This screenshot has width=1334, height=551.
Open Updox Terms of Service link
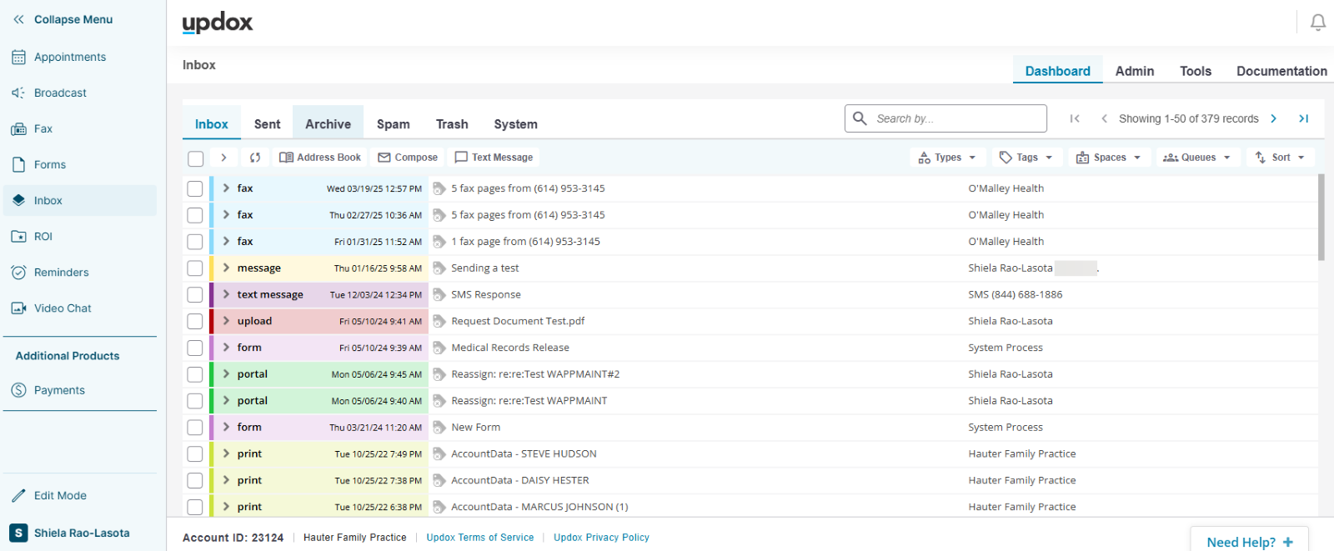point(480,538)
